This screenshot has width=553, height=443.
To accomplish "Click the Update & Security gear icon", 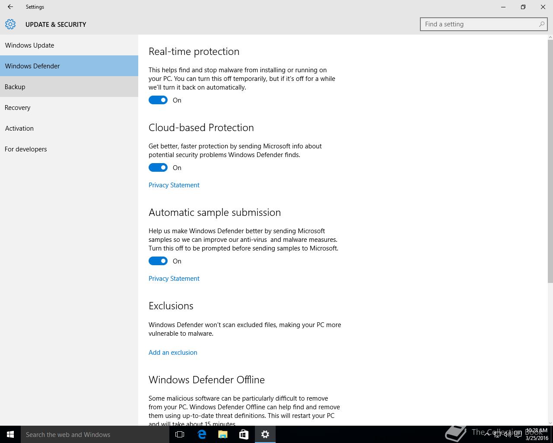I will click(x=10, y=24).
